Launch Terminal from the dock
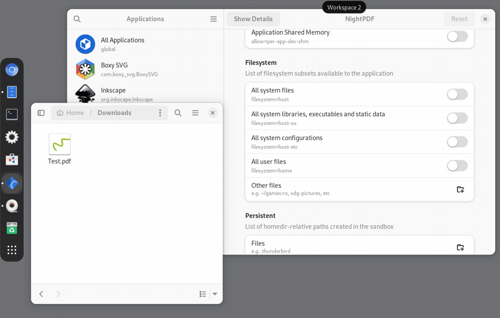 pyautogui.click(x=12, y=114)
